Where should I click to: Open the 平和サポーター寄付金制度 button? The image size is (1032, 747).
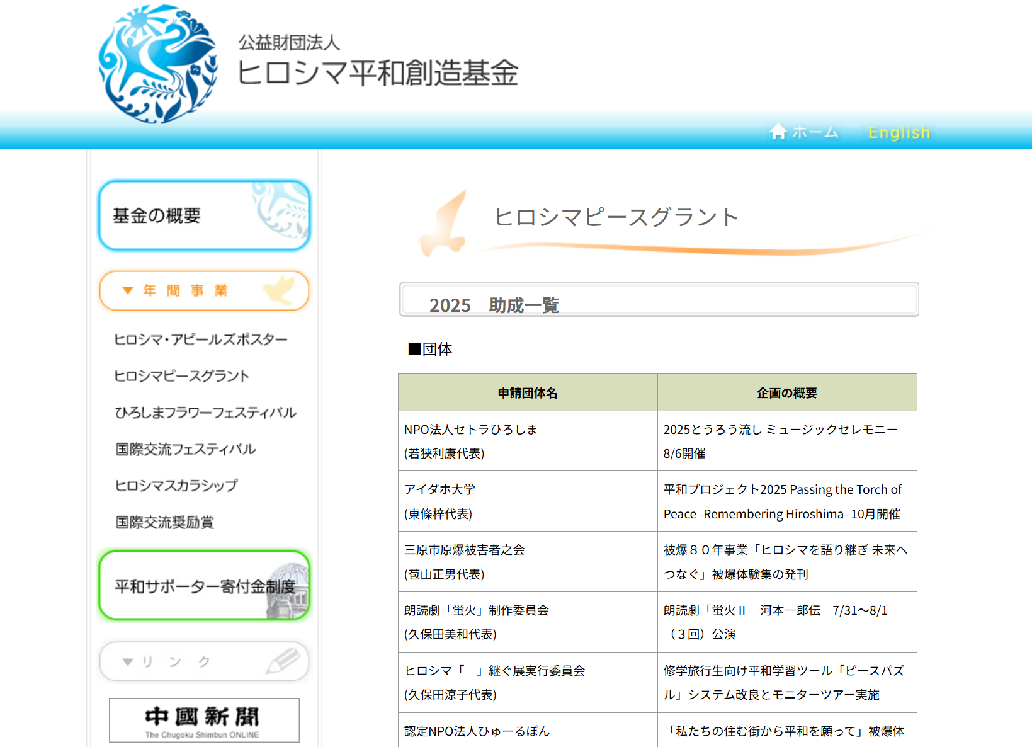click(x=204, y=586)
